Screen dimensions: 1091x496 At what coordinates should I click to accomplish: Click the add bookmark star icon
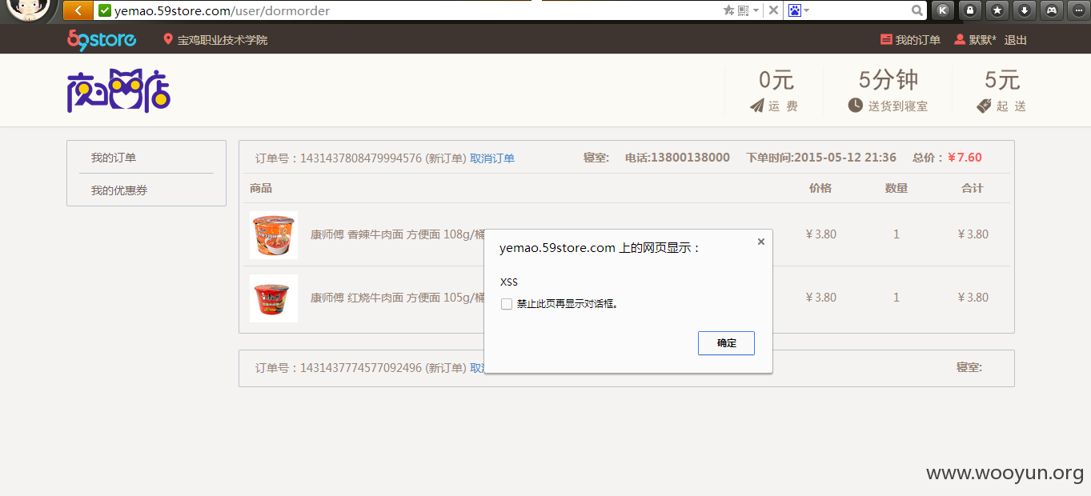(728, 10)
